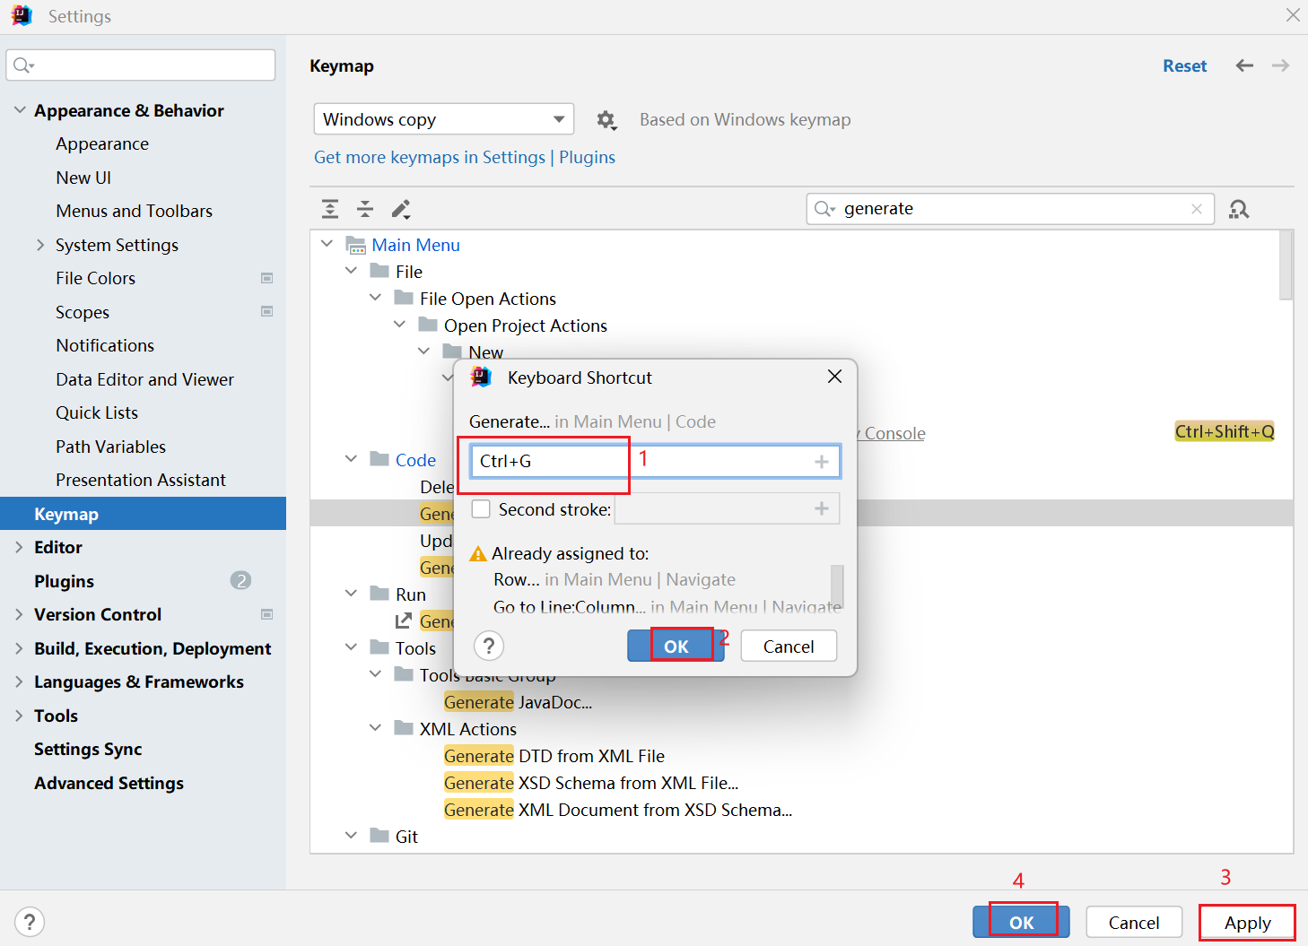The image size is (1308, 946).
Task: Click the pencil Edit Shortcut icon
Action: tap(401, 209)
